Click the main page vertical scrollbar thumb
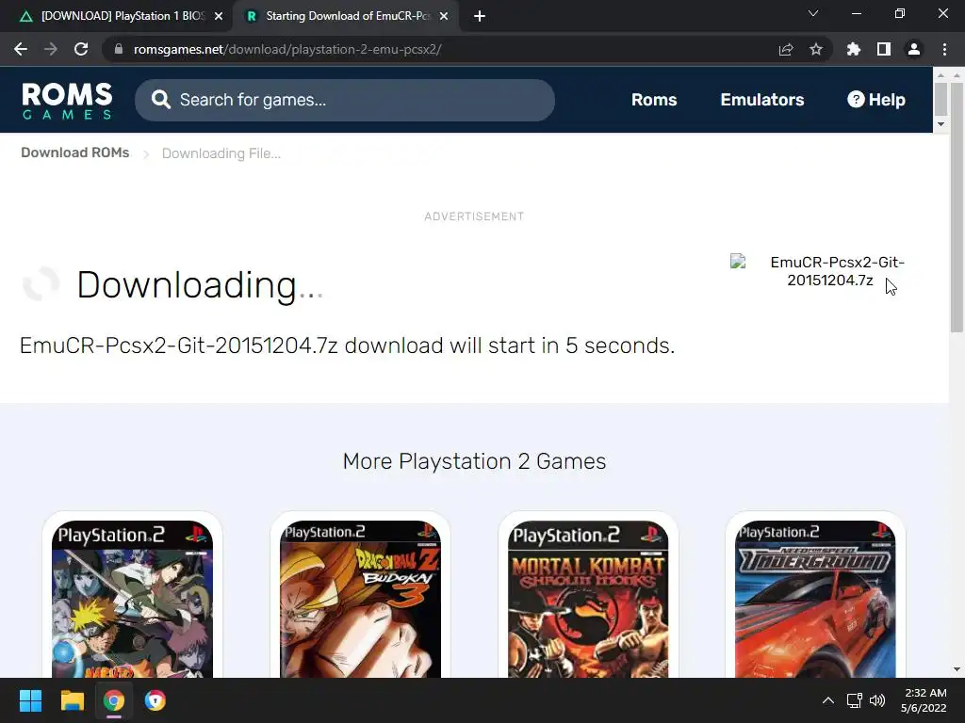This screenshot has height=723, width=965. tap(957, 207)
